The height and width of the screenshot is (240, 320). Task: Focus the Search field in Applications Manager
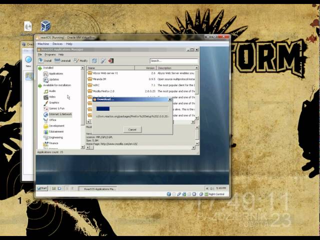(174, 61)
